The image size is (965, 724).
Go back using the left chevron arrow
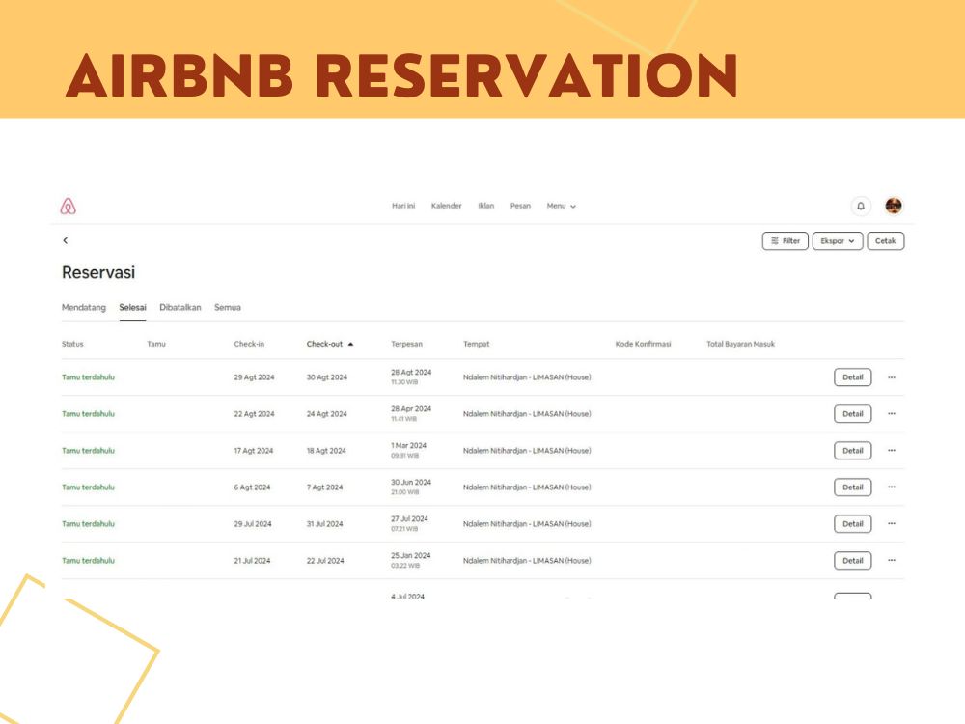click(66, 240)
